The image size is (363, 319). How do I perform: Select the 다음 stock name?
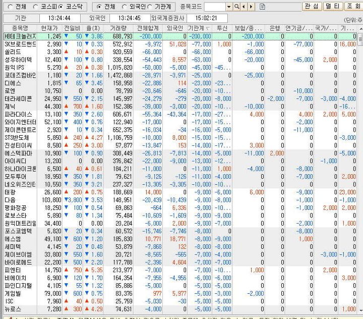pyautogui.click(x=10, y=200)
